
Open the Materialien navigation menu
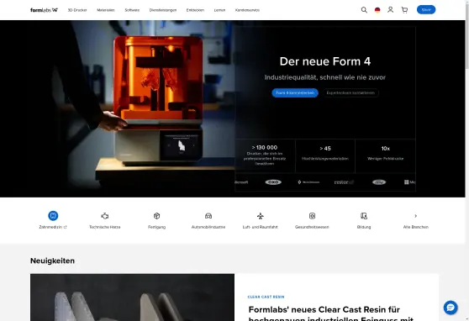click(106, 10)
